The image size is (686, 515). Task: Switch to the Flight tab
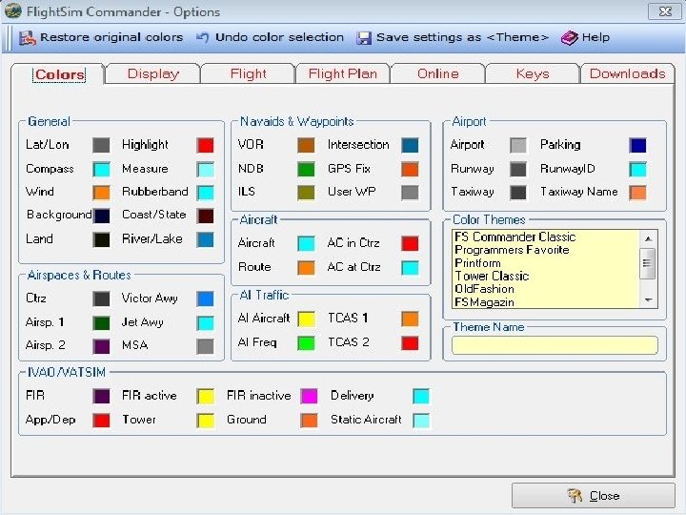[248, 73]
